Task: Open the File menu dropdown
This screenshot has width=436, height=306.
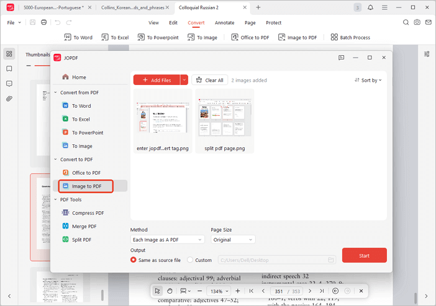Action: click(14, 22)
